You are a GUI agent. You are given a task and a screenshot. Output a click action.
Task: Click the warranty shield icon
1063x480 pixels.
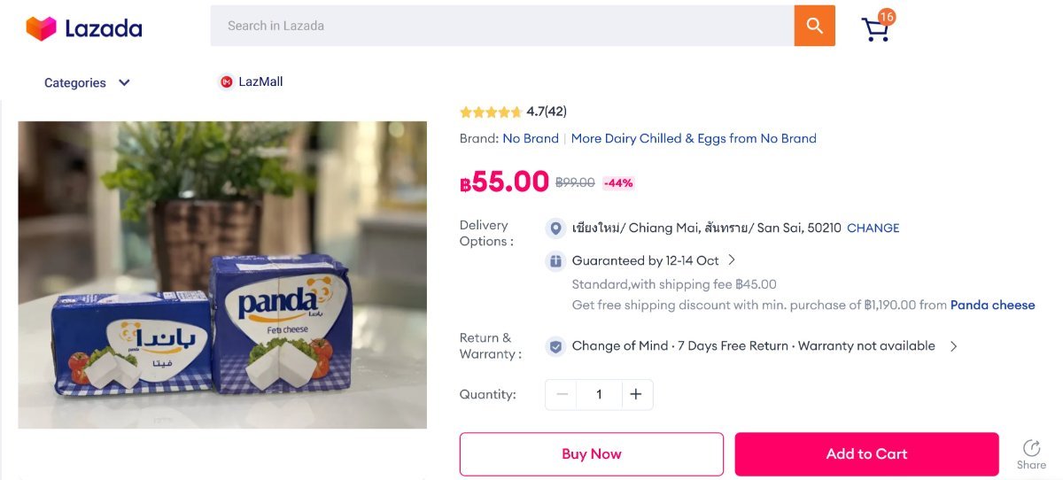pos(555,346)
